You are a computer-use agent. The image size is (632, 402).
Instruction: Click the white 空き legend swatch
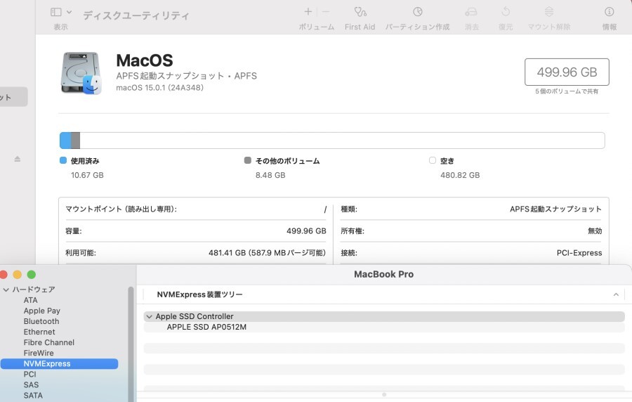click(x=433, y=160)
